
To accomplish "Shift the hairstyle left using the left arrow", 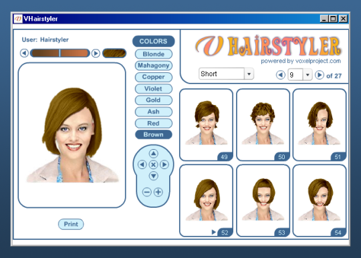I will 142,164.
